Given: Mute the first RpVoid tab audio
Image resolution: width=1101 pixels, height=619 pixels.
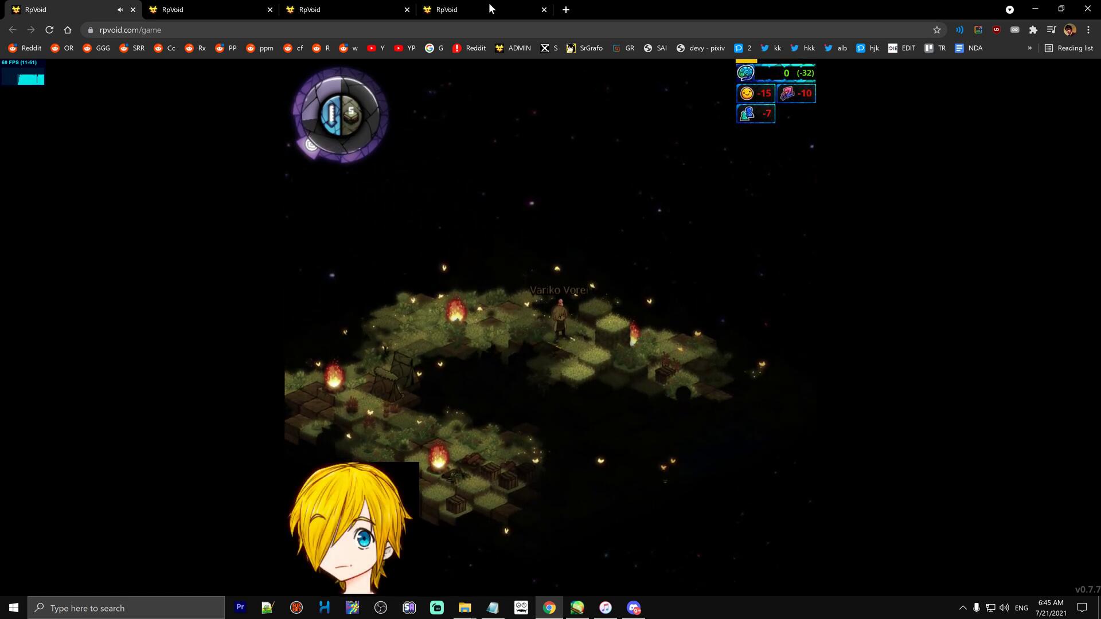Looking at the screenshot, I should pos(120,10).
